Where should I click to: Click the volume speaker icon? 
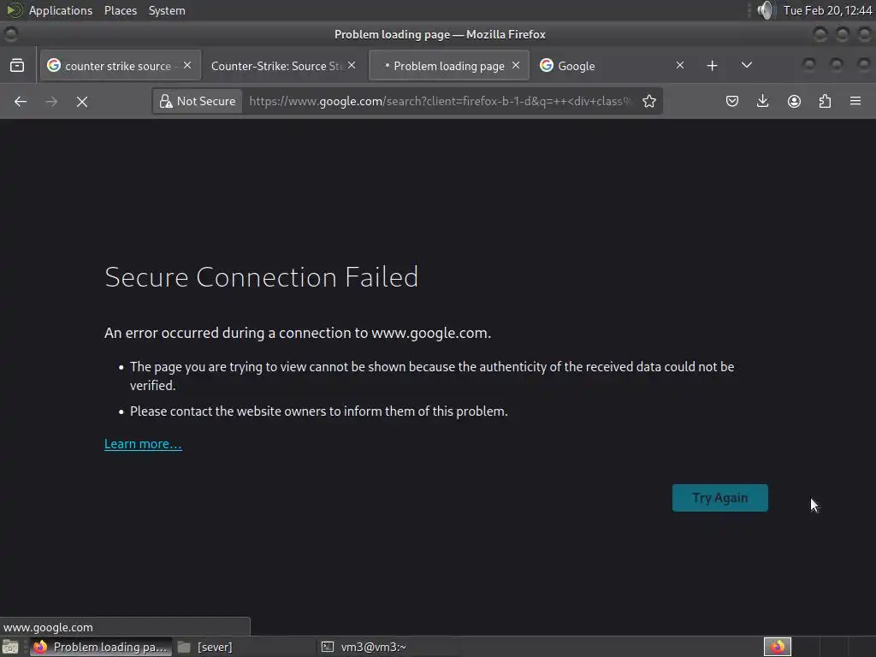(x=764, y=10)
